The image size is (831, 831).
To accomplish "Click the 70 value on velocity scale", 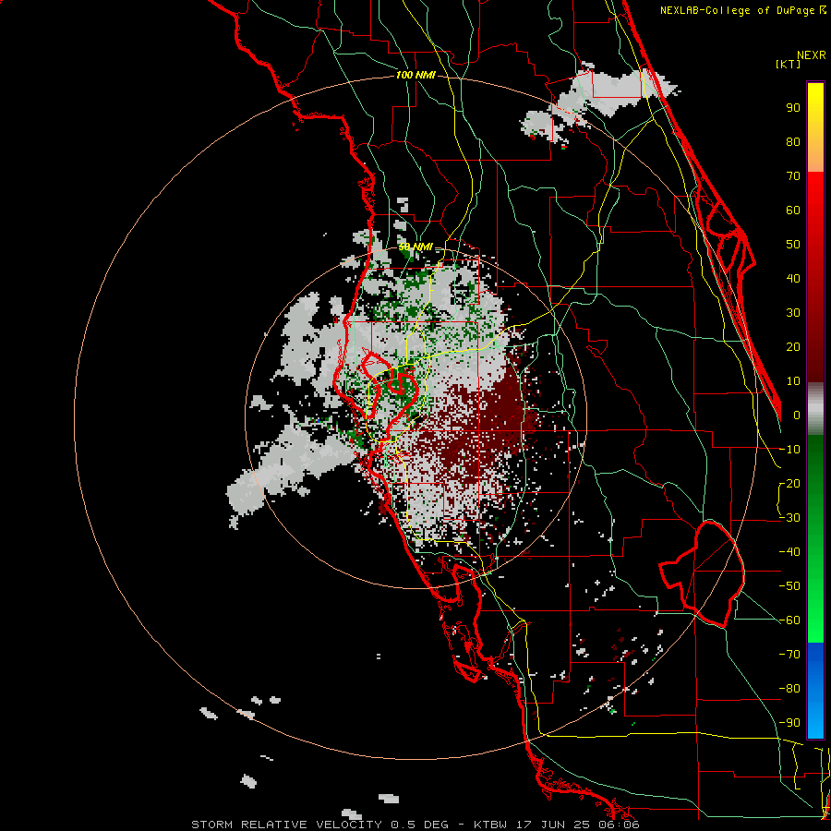I will pos(793,176).
